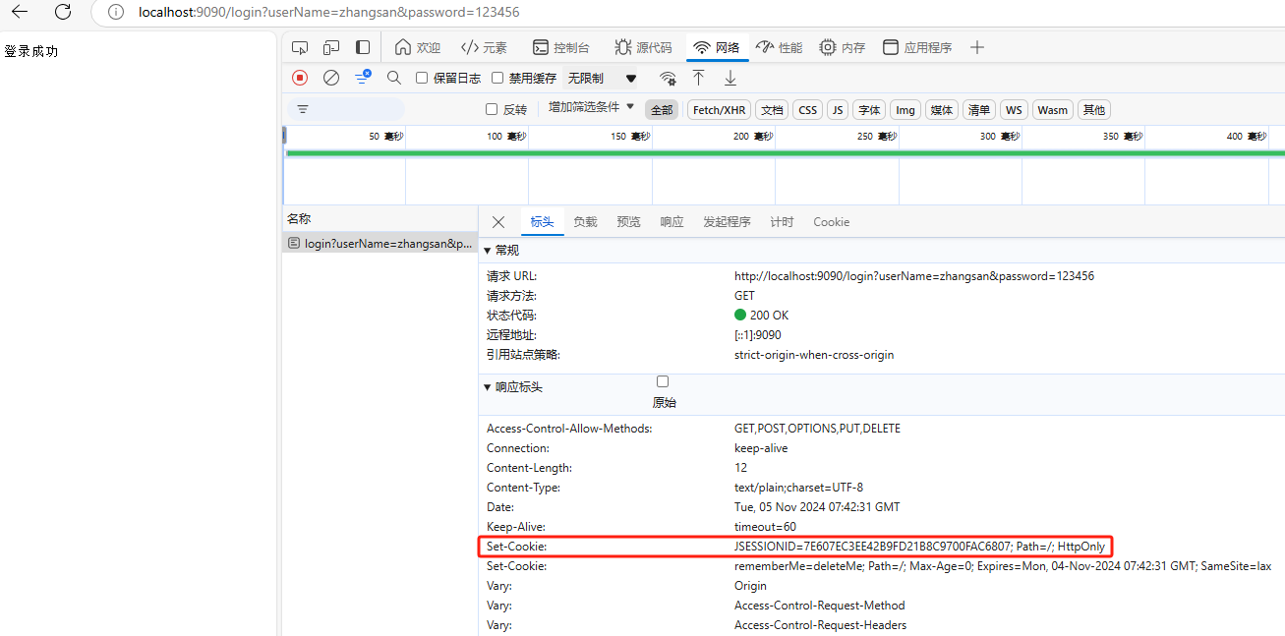The width and height of the screenshot is (1285, 636).
Task: Click the plus icon to add more tools
Action: (976, 47)
